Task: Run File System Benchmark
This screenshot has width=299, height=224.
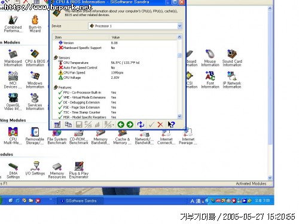Action: pos(57,137)
